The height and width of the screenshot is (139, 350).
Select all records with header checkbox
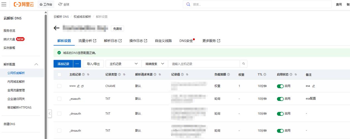[x=59, y=75]
